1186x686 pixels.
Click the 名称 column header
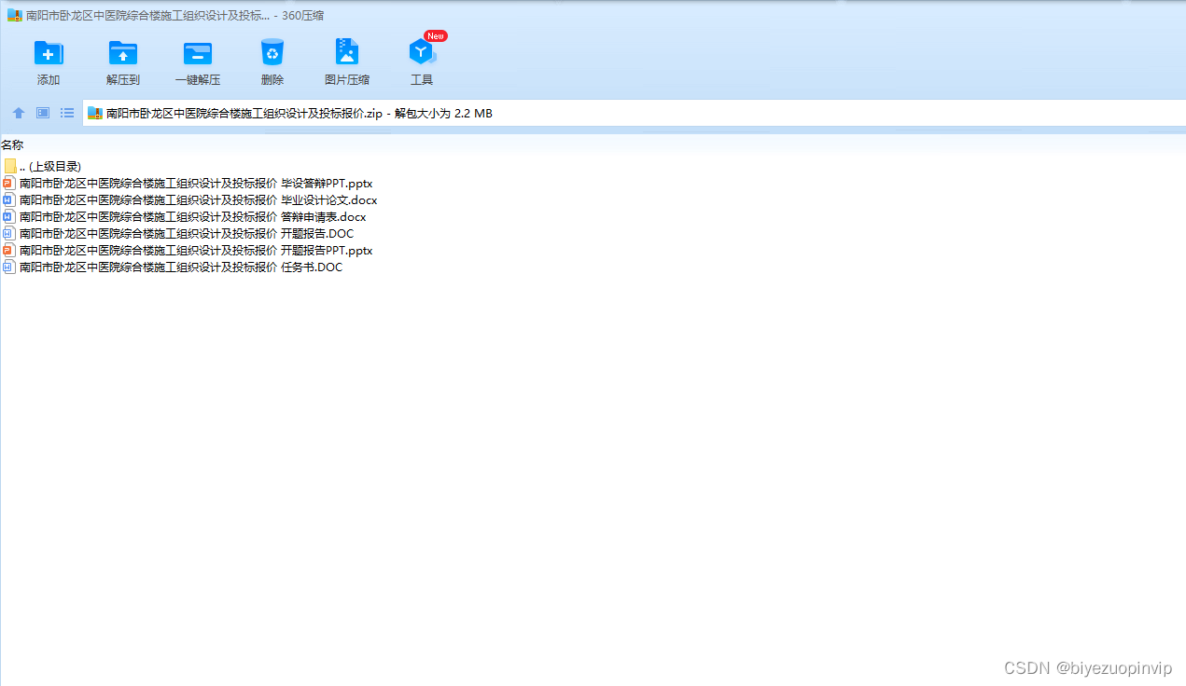pos(12,144)
